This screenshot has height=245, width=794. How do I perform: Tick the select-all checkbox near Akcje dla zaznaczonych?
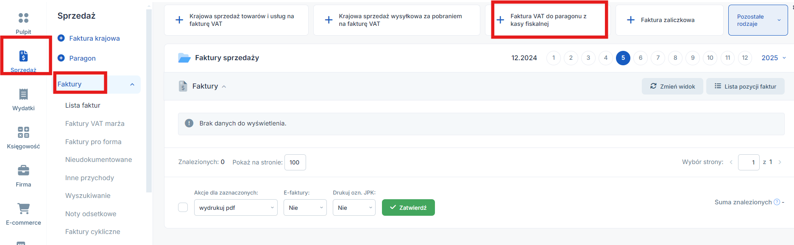[183, 207]
